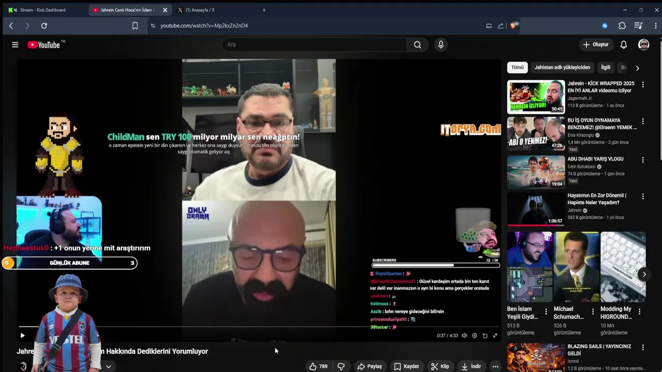This screenshot has width=662, height=372.
Task: Download video with İndir button
Action: [471, 366]
